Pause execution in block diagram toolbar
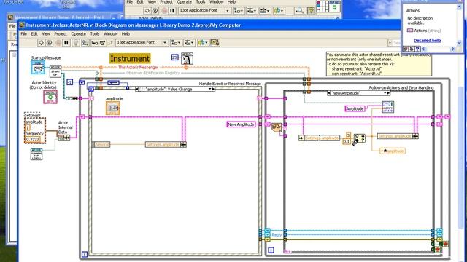Image resolution: width=467 pixels, height=262 pixels. (66, 43)
